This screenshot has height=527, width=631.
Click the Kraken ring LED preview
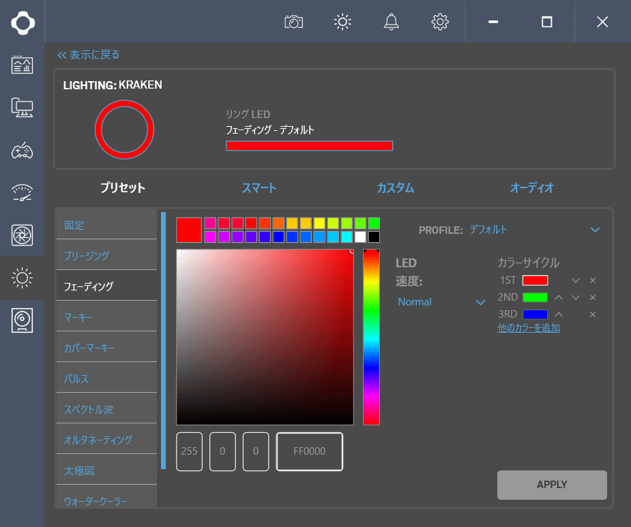pos(124,130)
